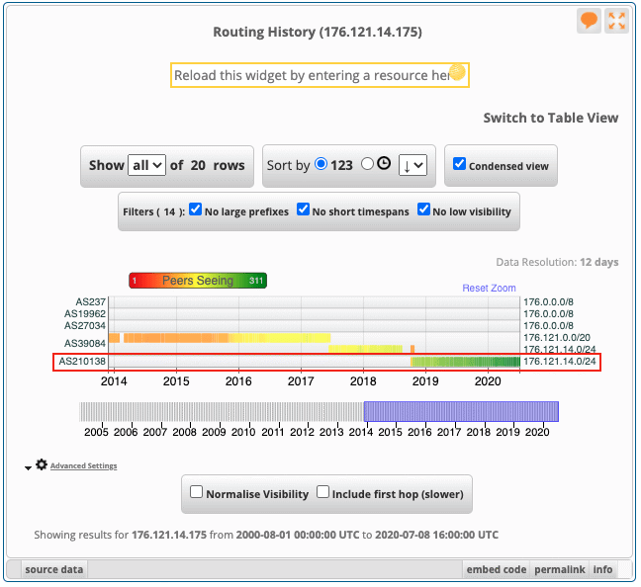The height and width of the screenshot is (587, 641).
Task: Select the sort-by-time radio button
Action: tap(367, 164)
